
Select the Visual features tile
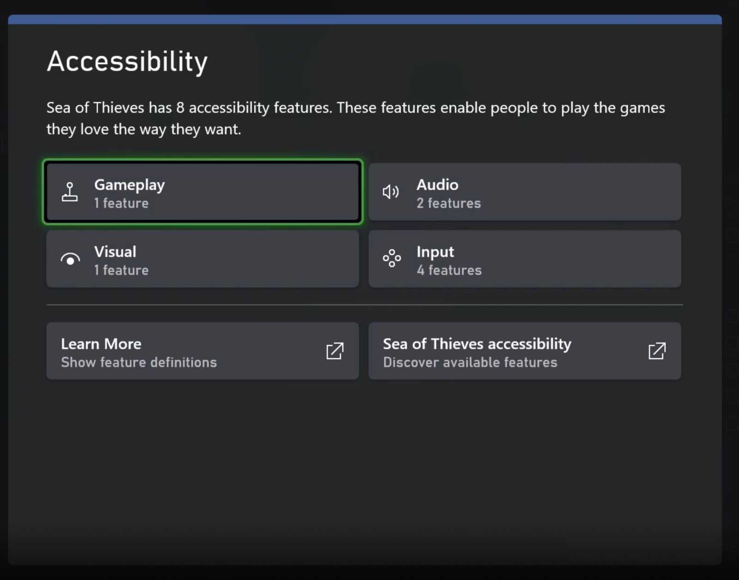pyautogui.click(x=202, y=259)
